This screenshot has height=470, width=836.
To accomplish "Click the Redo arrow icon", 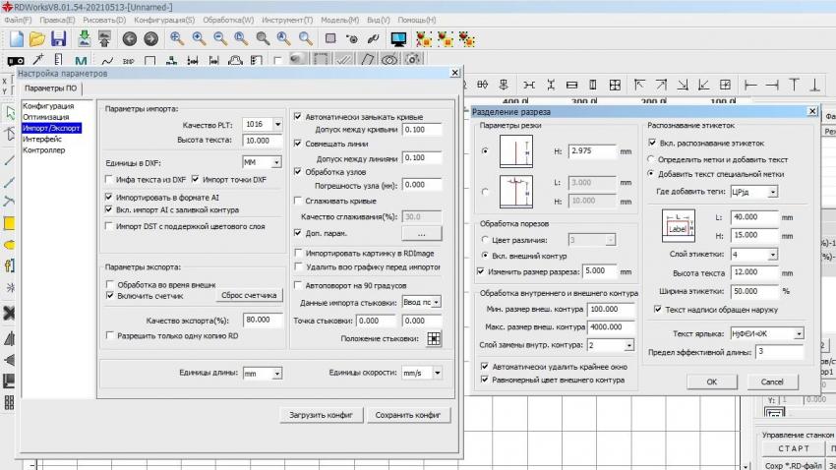I will 150,39.
